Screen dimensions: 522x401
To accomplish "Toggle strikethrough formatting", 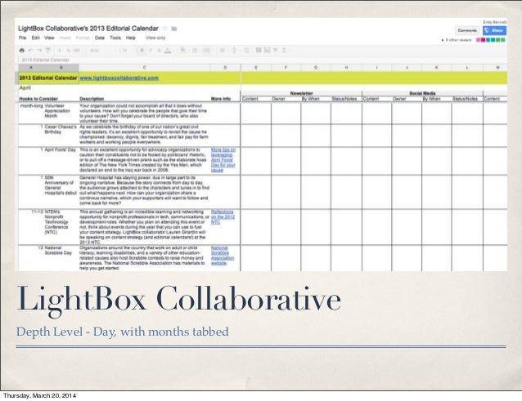I will click(x=159, y=50).
